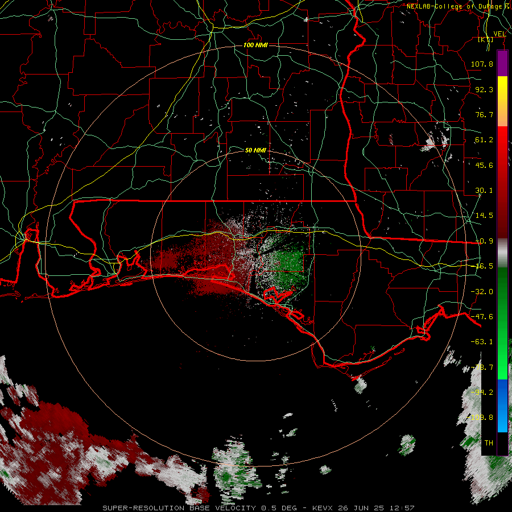This screenshot has height=512, width=512.
Task: Select the 100 NMI range ring label
Action: (x=255, y=45)
